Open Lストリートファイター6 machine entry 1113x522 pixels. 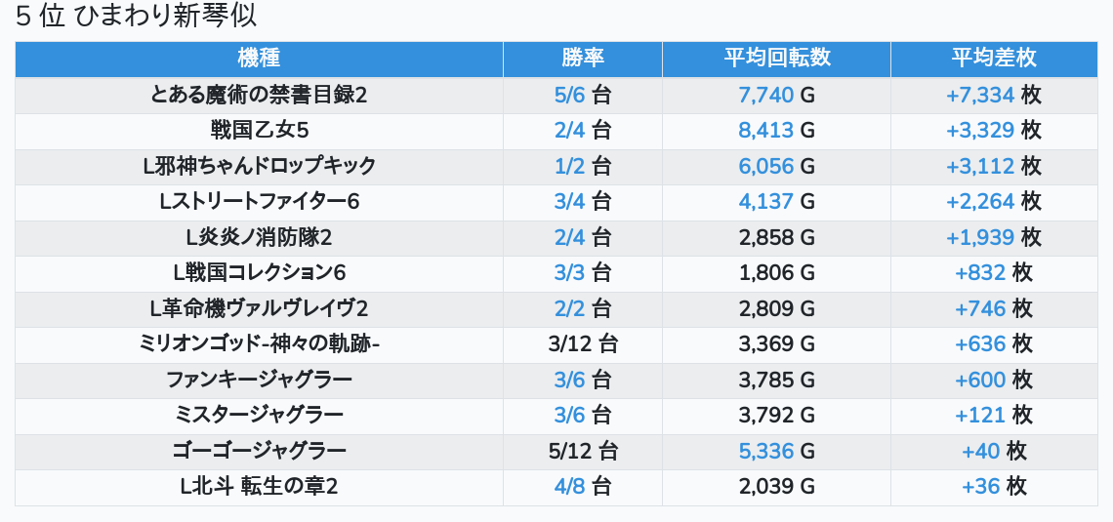pos(259,202)
